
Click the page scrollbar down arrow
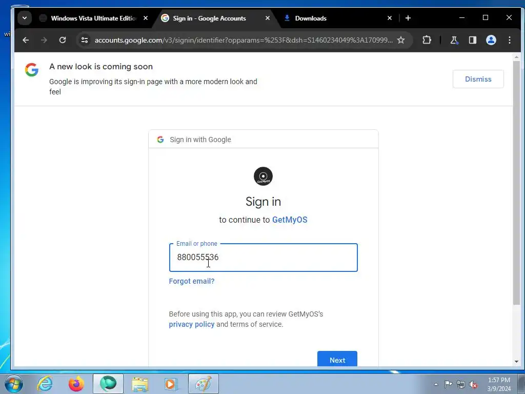tap(516, 362)
